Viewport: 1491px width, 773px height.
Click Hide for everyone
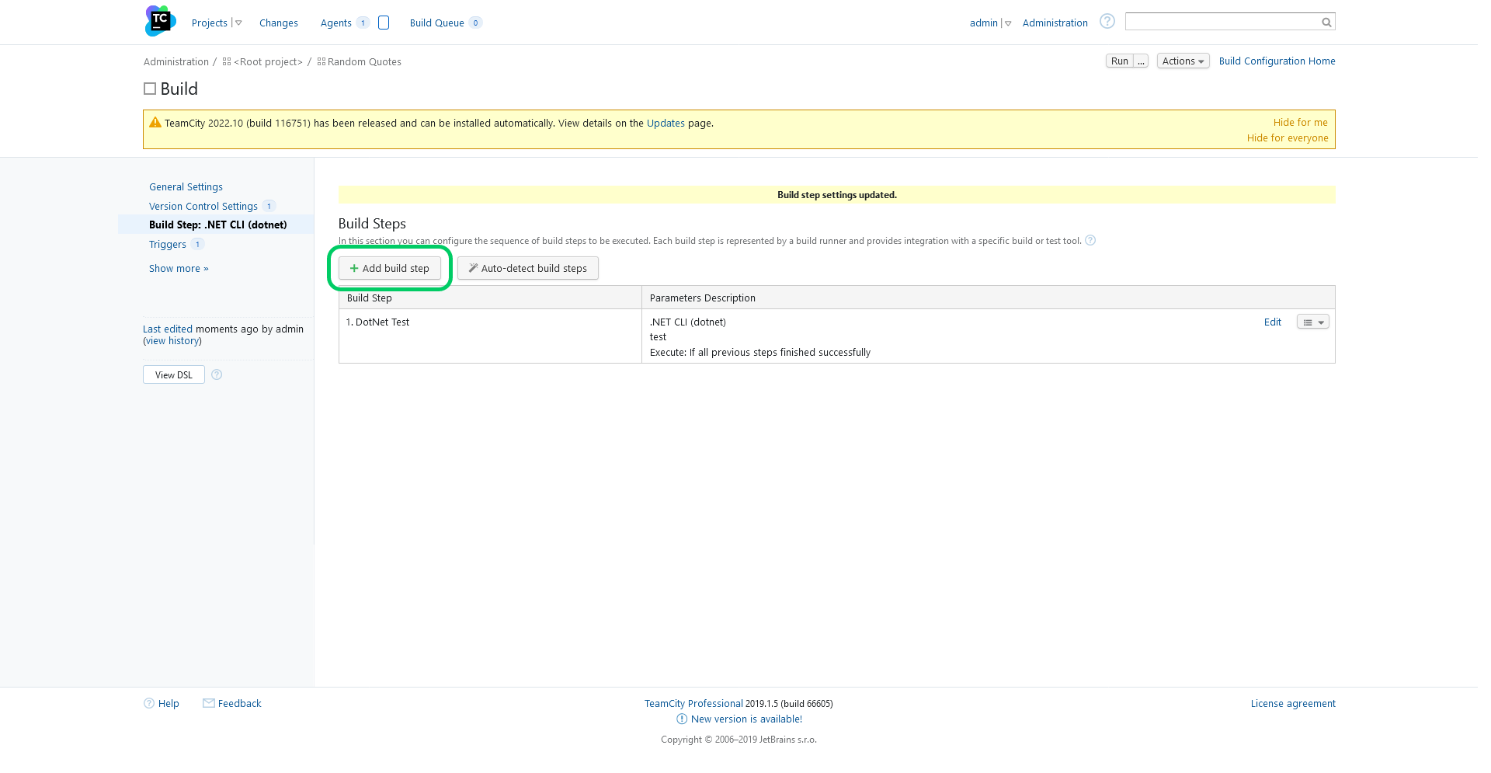pyautogui.click(x=1288, y=138)
